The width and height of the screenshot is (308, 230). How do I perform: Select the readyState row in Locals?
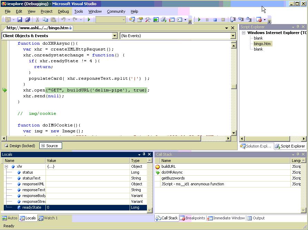[75, 208]
